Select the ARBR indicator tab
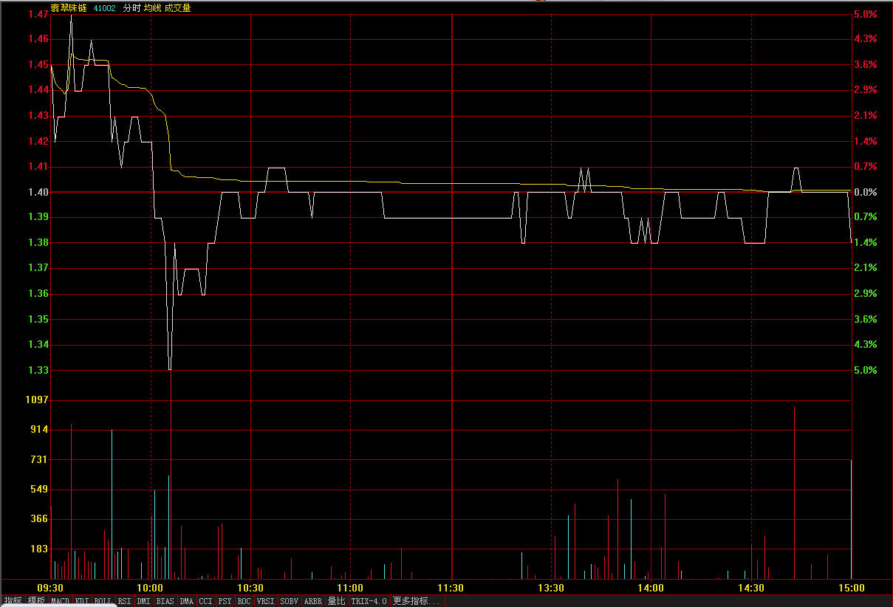 312,601
